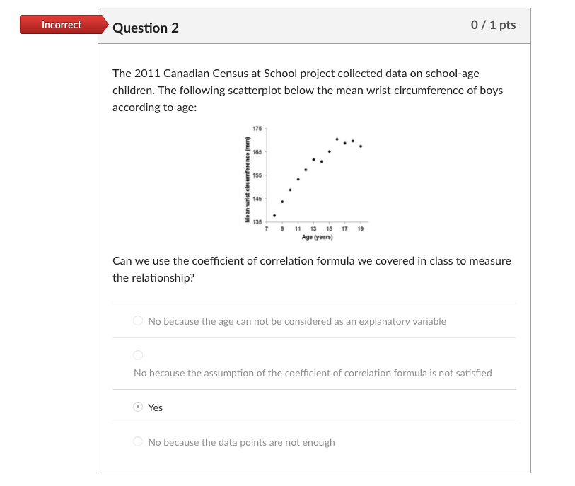Click the Question 2 header
This screenshot has height=486, width=575.
(x=146, y=28)
